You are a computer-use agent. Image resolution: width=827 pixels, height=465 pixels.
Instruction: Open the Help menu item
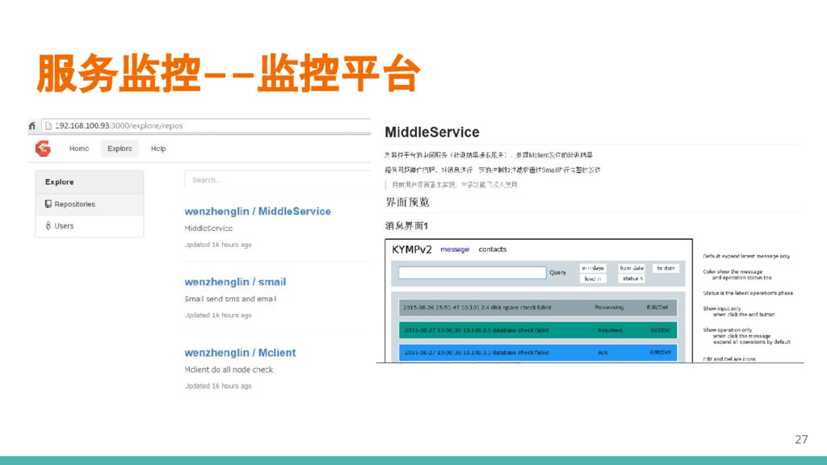158,149
